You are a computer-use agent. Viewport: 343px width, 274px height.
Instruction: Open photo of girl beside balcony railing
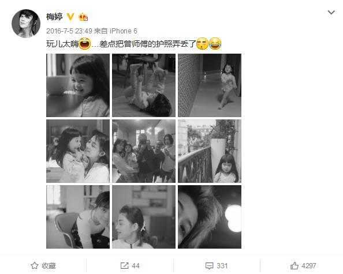[x=210, y=151]
